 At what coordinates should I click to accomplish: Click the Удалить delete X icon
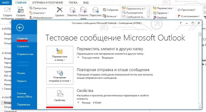click(x=60, y=10)
